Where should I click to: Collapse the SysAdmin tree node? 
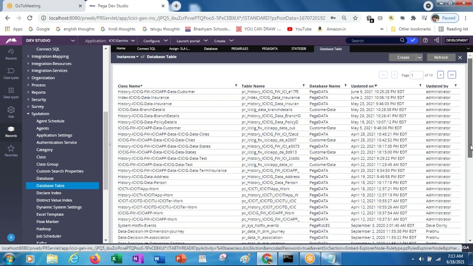click(28, 114)
